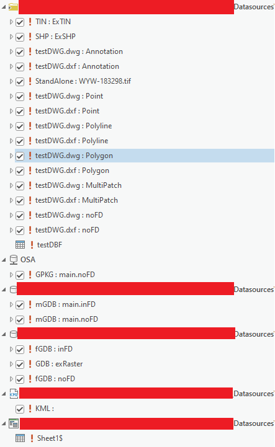Select the testDWG.dxf : noFD layer

pos(67,230)
